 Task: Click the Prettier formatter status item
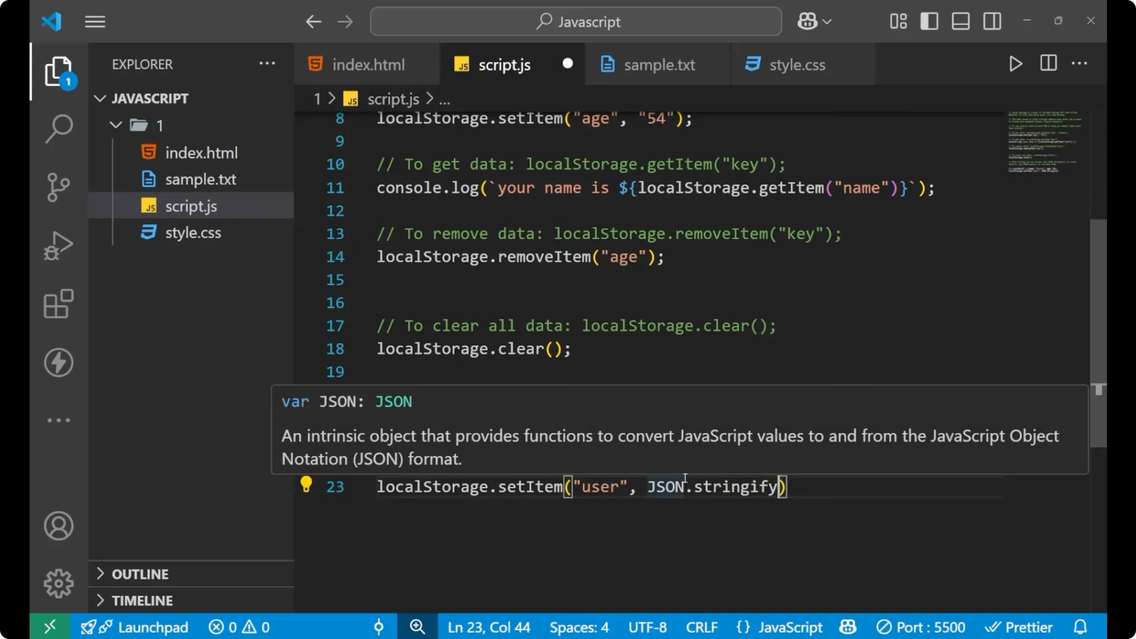coord(1019,627)
